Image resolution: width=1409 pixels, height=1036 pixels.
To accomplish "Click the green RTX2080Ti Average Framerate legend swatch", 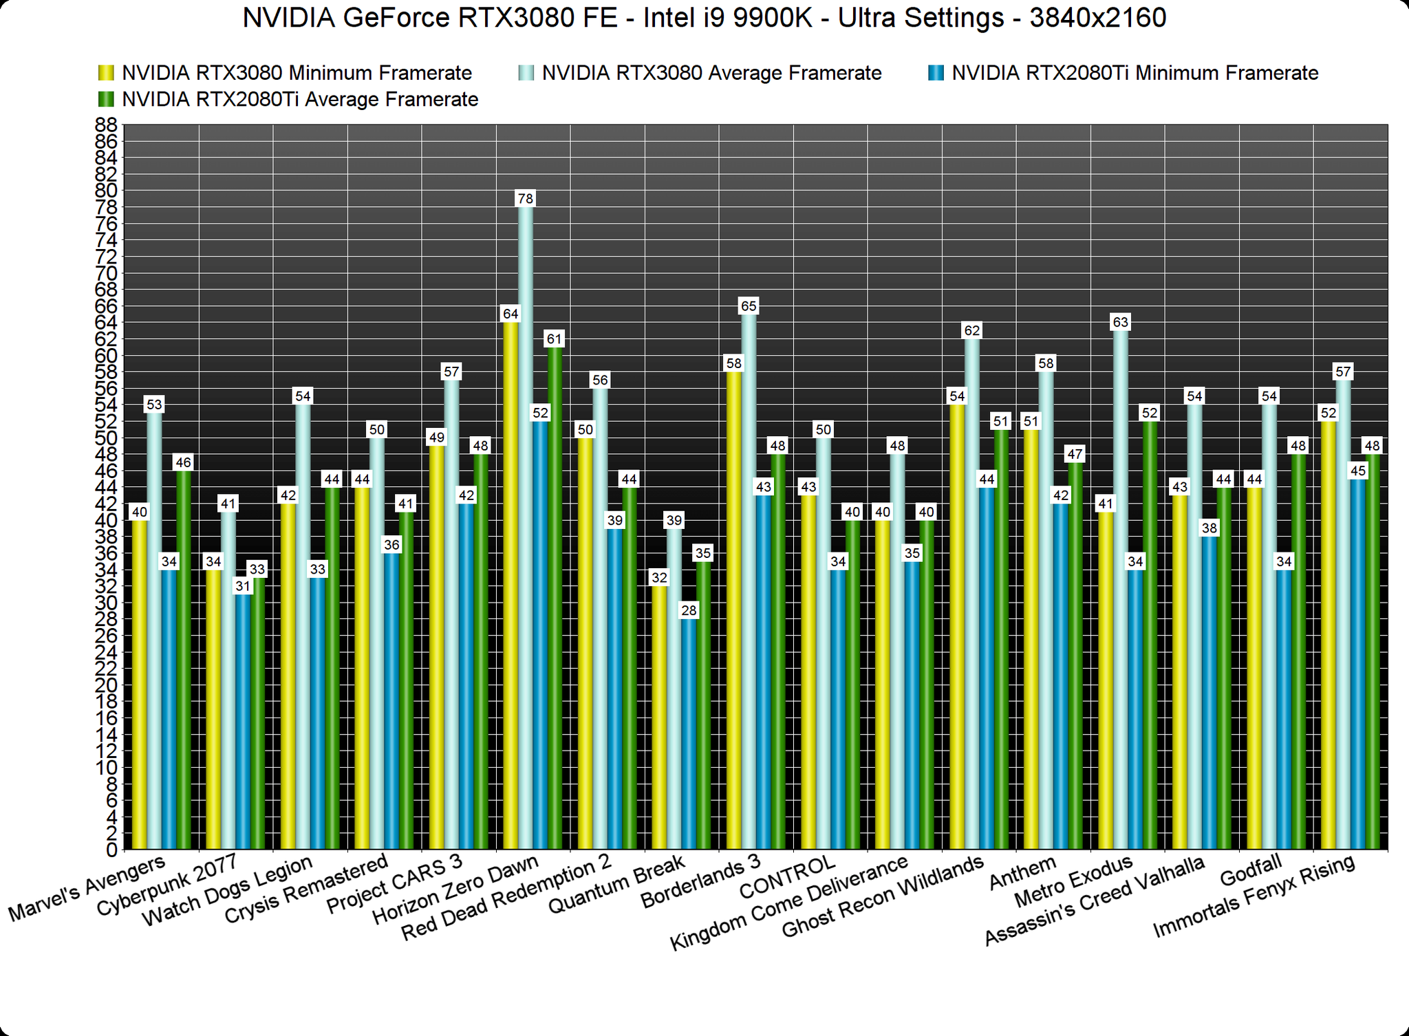I will coord(107,100).
